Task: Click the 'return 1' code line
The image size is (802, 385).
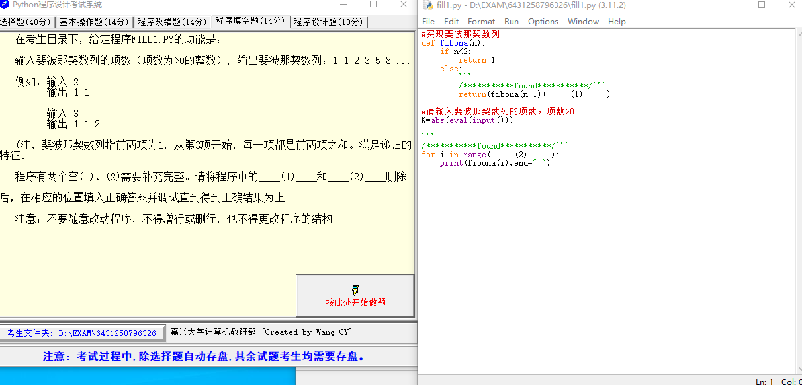Action: tap(477, 60)
